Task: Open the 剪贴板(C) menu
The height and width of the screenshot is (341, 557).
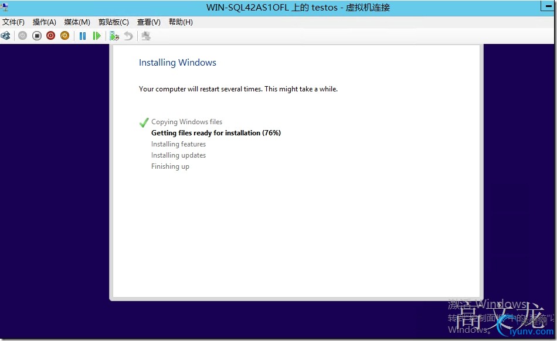Action: point(114,22)
